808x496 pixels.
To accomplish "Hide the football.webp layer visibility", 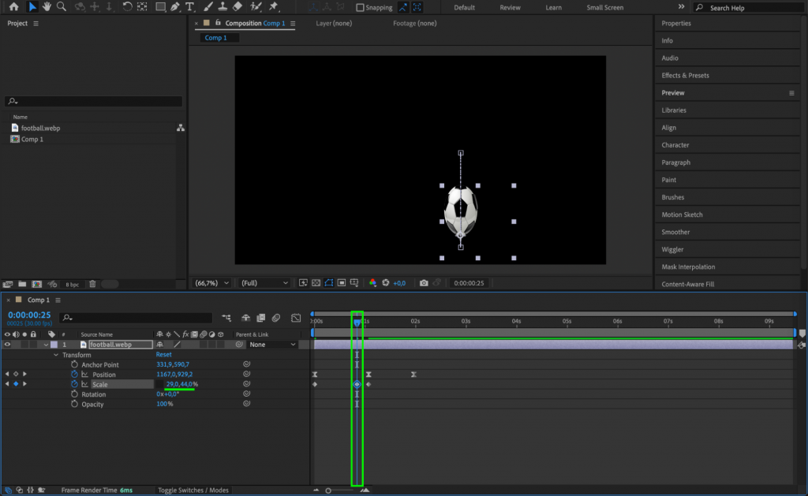I will click(6, 345).
